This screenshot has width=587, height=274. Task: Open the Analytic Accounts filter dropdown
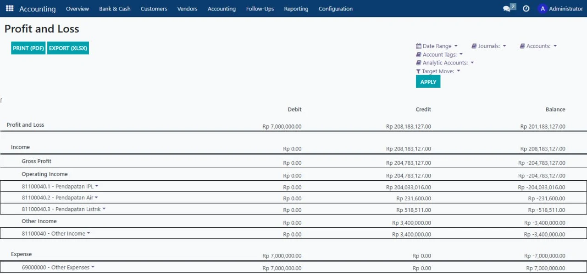tap(445, 63)
